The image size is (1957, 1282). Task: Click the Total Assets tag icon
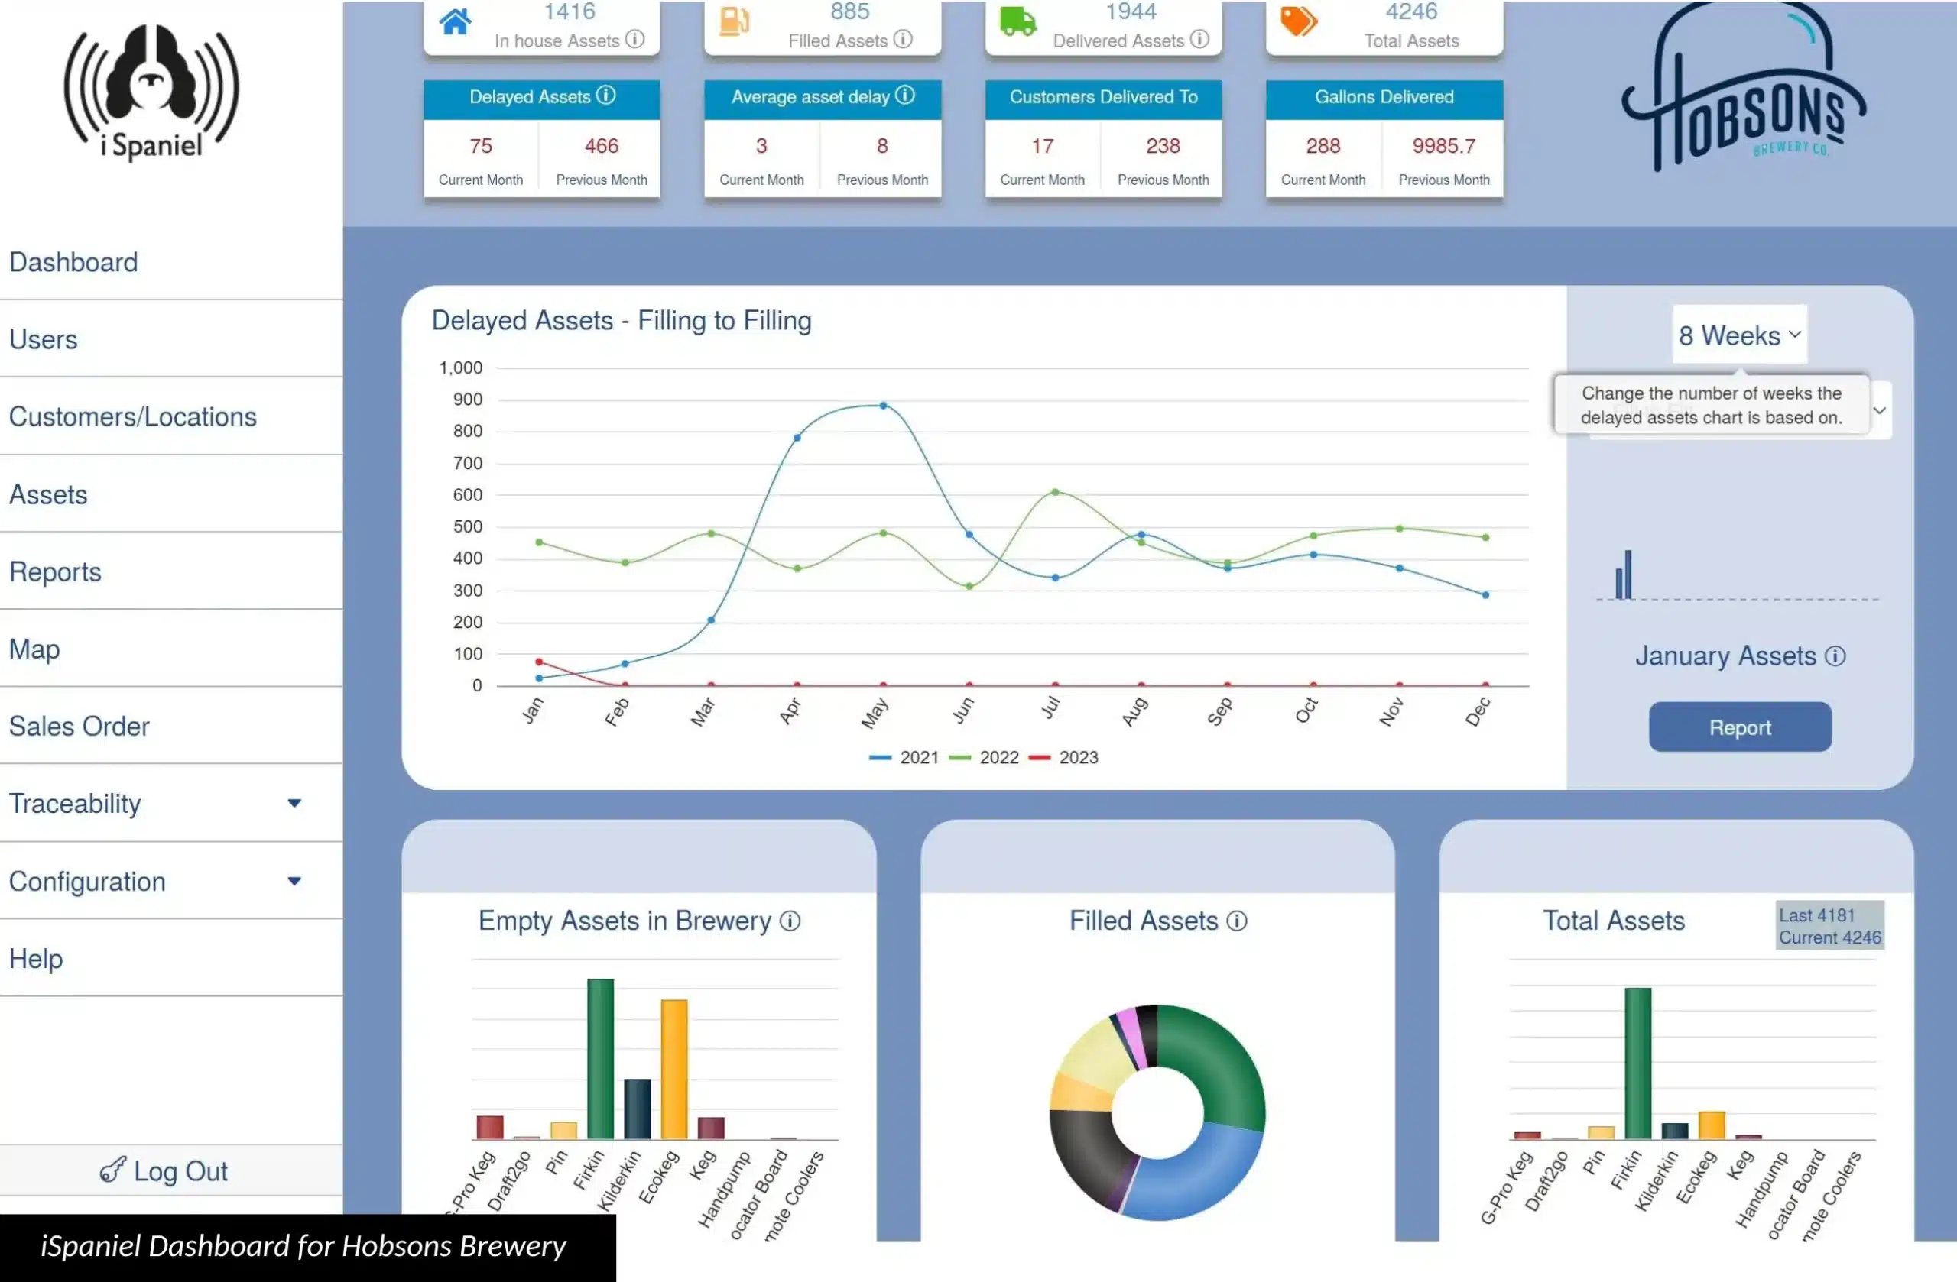point(1297,21)
